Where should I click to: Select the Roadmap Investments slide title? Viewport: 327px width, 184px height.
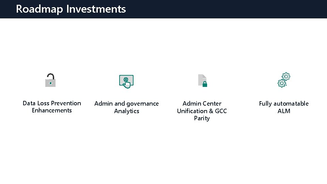pos(71,9)
